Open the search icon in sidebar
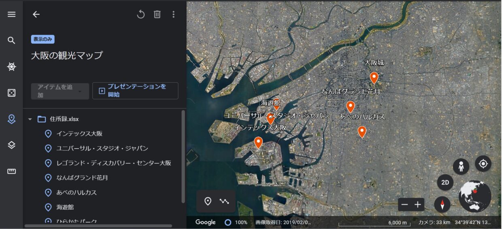The width and height of the screenshot is (502, 229). (11, 40)
